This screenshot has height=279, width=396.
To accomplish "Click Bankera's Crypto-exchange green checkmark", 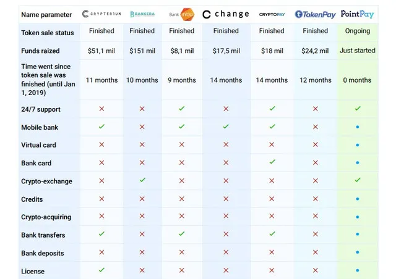I will click(x=142, y=180).
